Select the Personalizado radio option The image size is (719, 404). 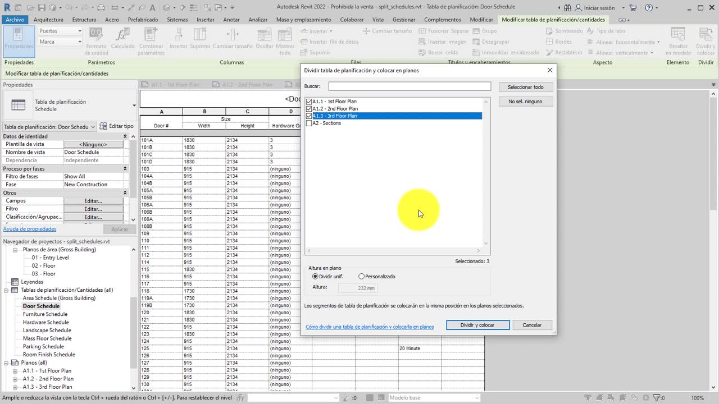coord(361,276)
